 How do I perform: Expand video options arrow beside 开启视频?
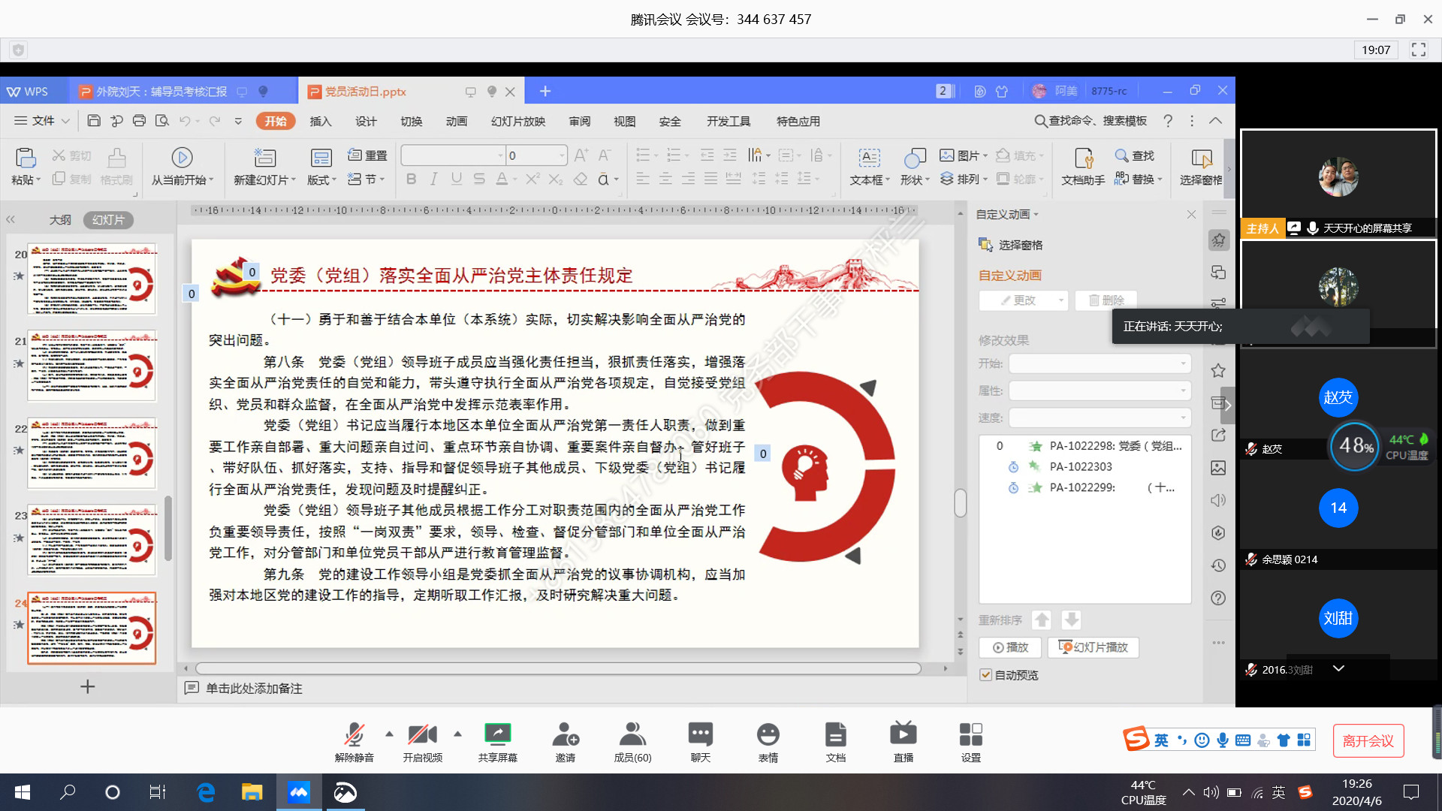tap(457, 734)
